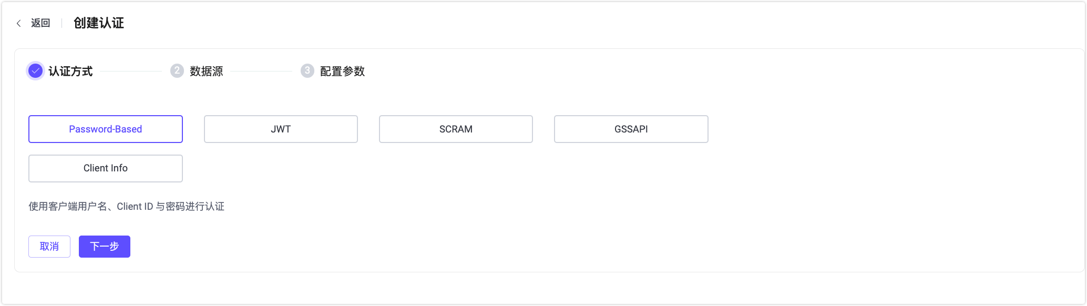
Task: Click the vertical divider beside 返回
Action: (62, 23)
